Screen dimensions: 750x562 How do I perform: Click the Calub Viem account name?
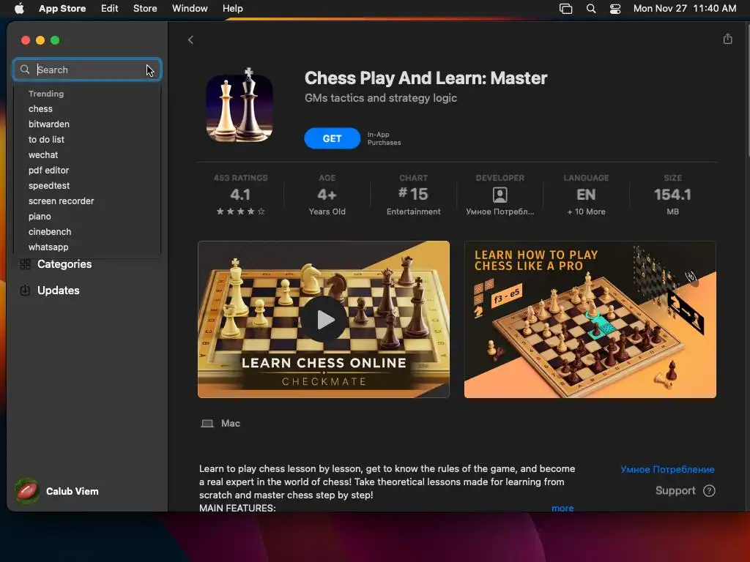(73, 491)
